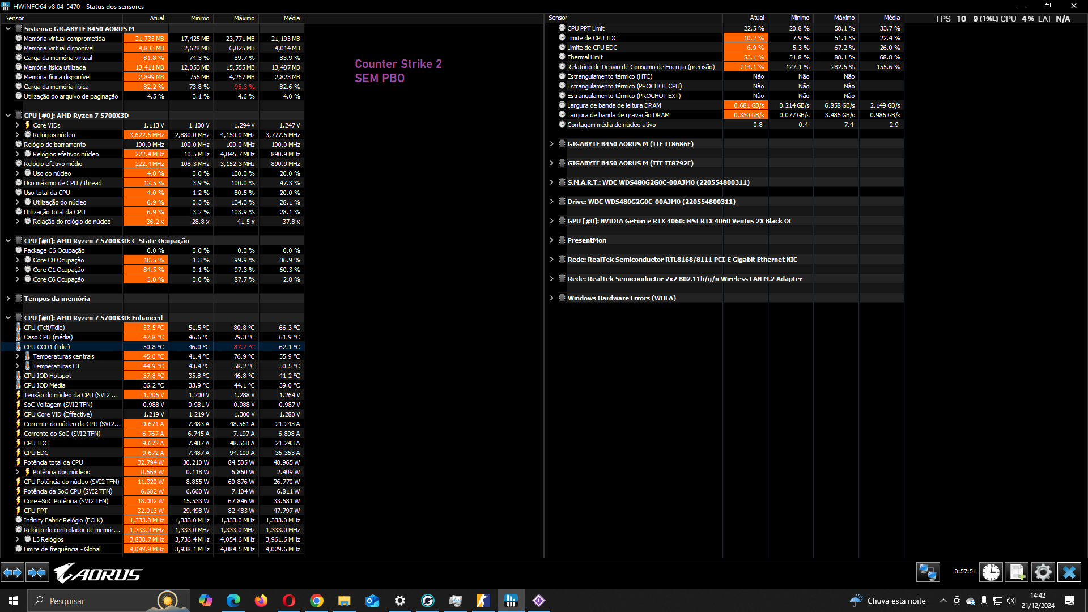Collapse the C-State Ocupação group
Screen dimensions: 1088x612
(x=8, y=241)
